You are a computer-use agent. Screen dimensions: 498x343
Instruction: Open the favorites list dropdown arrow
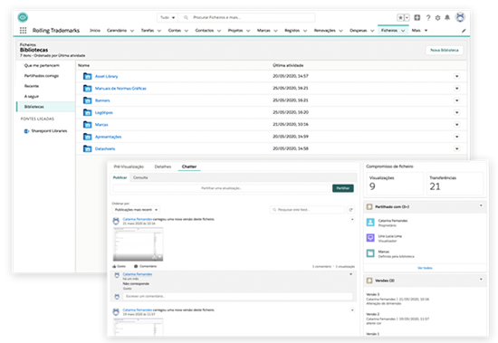click(407, 18)
